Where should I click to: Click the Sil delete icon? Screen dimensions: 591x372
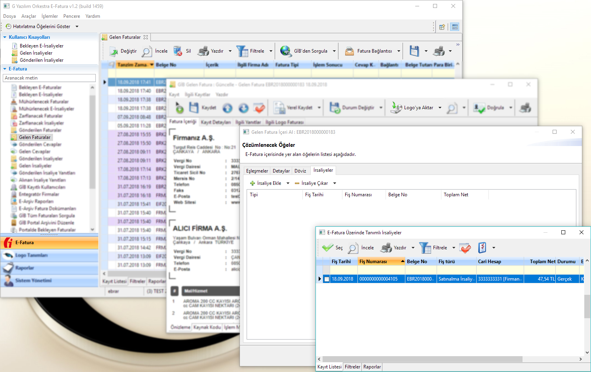coord(178,51)
